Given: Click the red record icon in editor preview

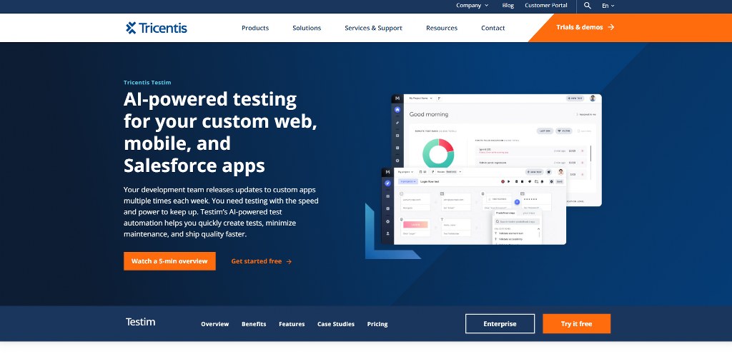Looking at the screenshot, I should coord(503,182).
